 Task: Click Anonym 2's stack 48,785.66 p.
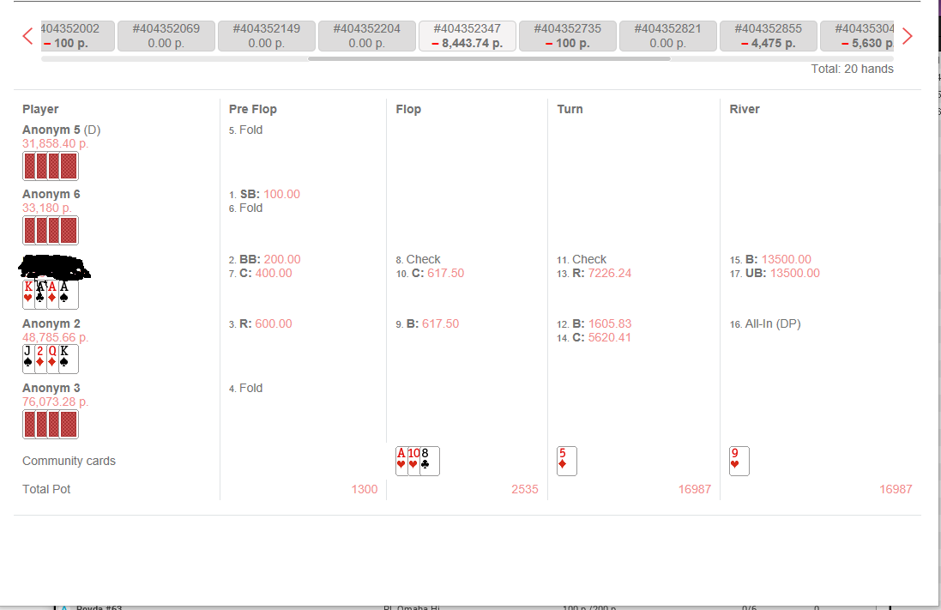pyautogui.click(x=55, y=337)
